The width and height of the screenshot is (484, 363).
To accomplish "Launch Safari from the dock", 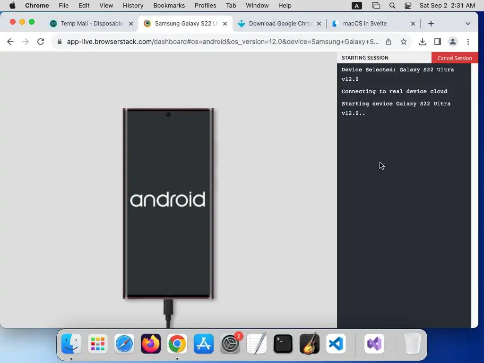I will click(x=124, y=344).
